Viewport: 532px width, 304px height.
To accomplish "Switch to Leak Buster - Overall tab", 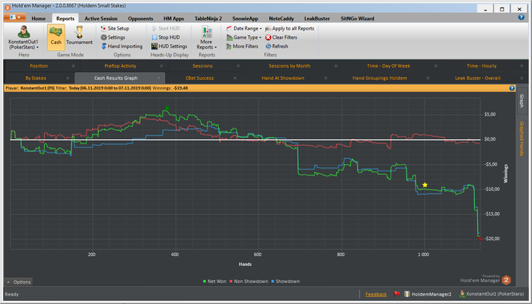I will (x=478, y=78).
